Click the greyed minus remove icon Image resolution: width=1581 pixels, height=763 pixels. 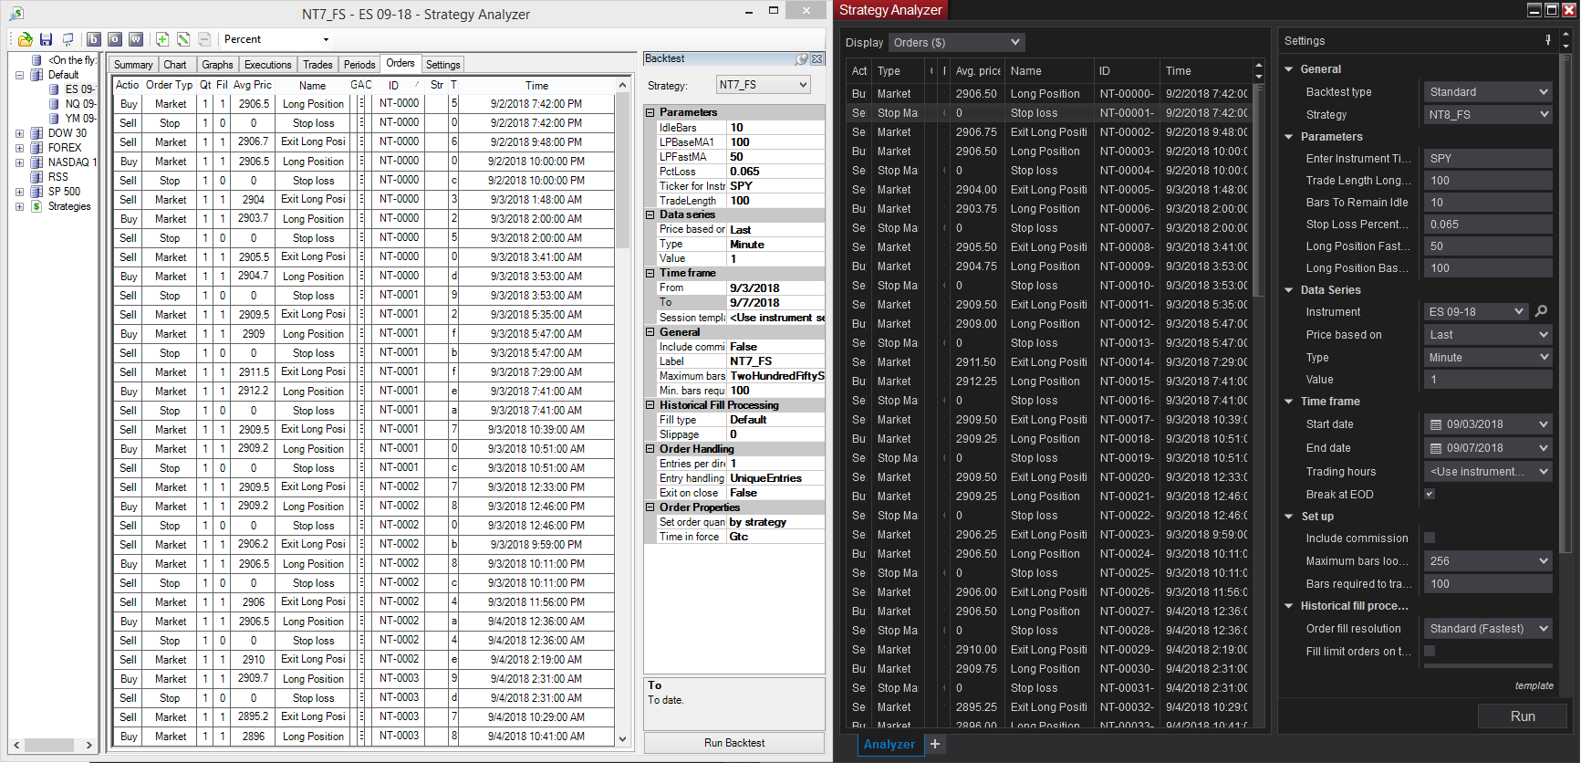204,39
